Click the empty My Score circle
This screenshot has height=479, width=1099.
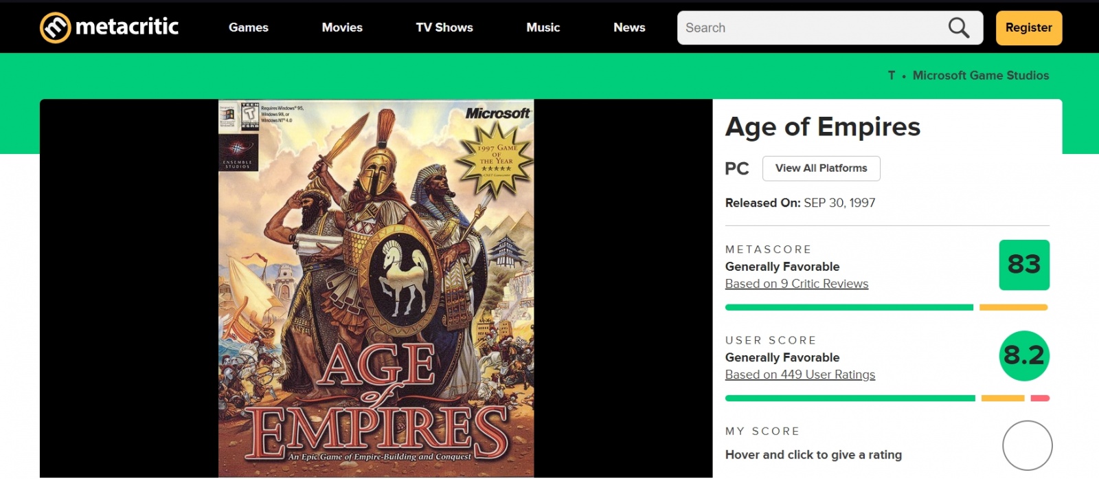(x=1027, y=445)
